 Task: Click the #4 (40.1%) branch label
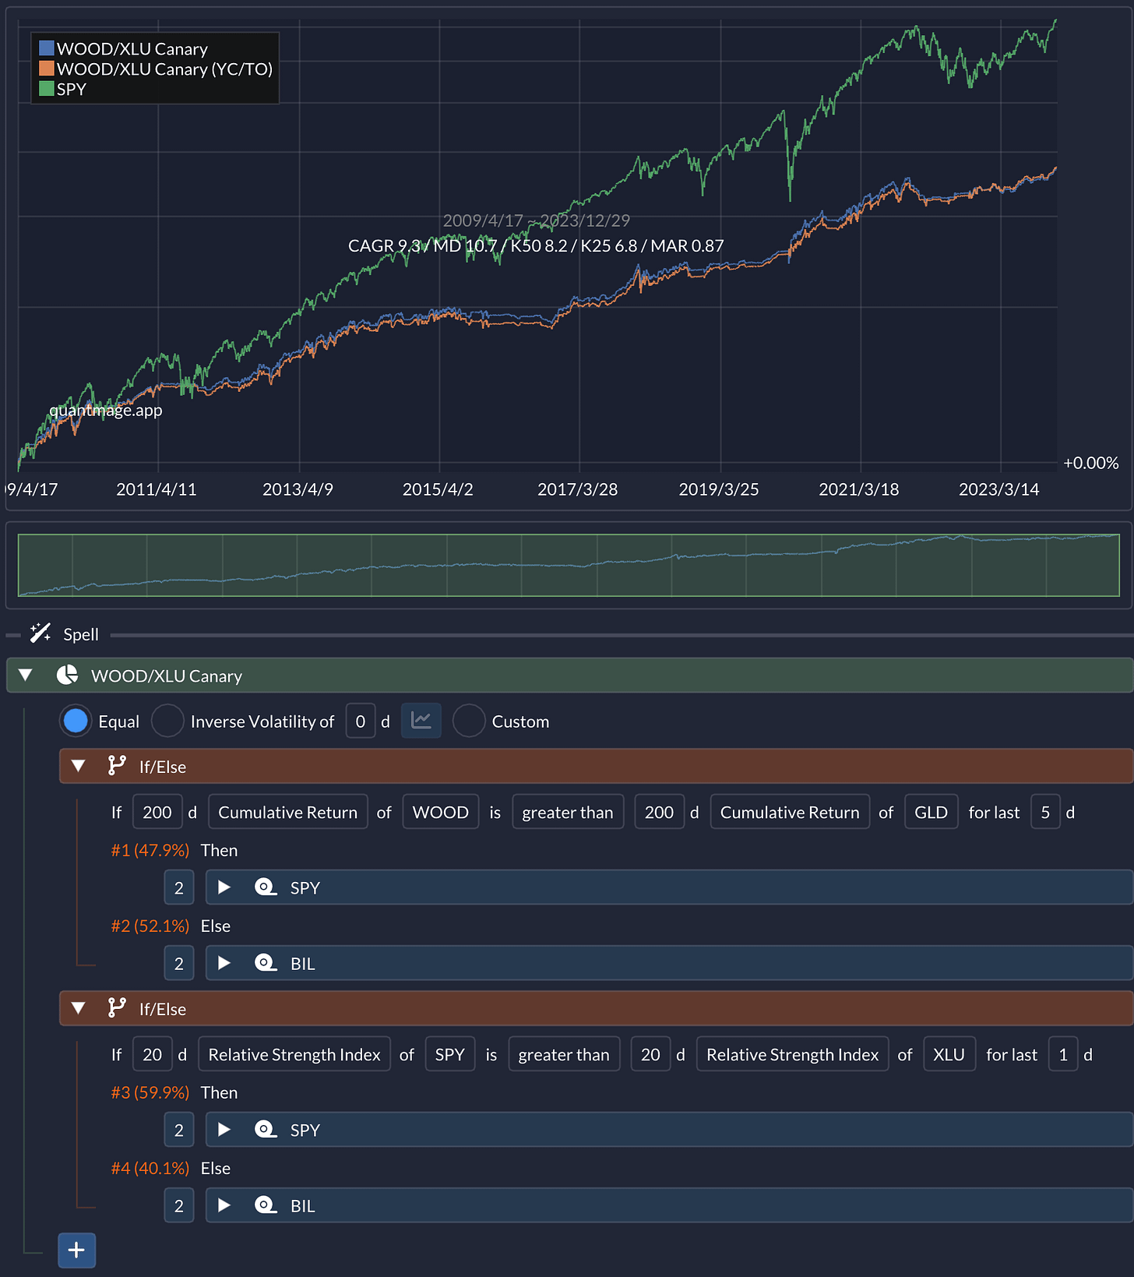[x=150, y=1168]
